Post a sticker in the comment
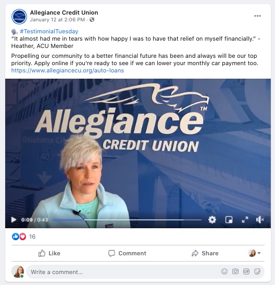275x285 pixels. click(257, 271)
